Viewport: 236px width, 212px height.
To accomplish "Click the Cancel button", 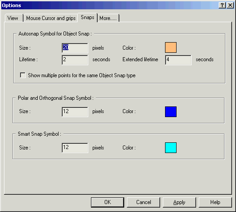I will (143, 202).
